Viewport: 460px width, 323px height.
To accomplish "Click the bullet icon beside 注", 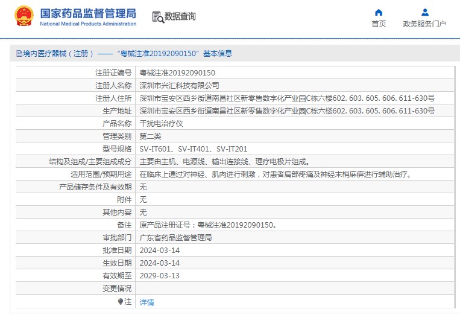I will click(x=121, y=301).
